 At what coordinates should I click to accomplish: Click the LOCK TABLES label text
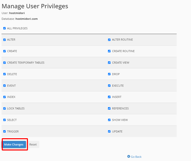click(x=16, y=108)
